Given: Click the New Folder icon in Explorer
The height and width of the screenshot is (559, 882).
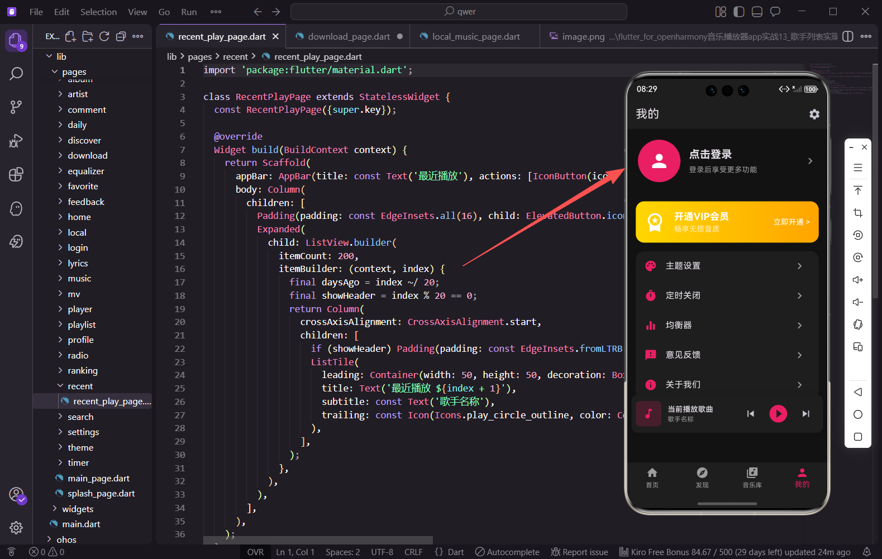Looking at the screenshot, I should (x=88, y=36).
